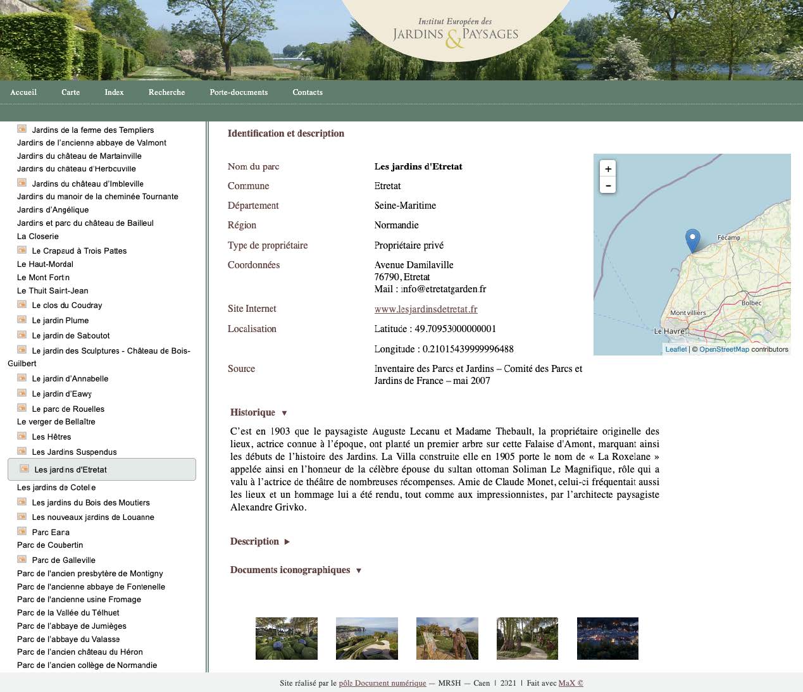Click image icon beside Le clos du Coudray
This screenshot has width=803, height=692.
click(x=22, y=305)
